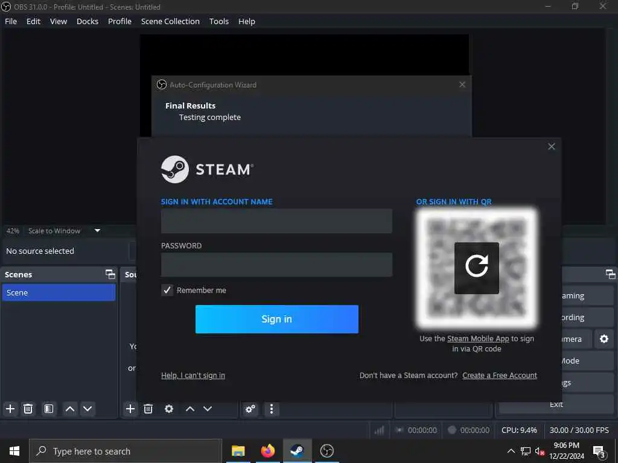Move source up in Sources panel
This screenshot has height=463, width=618.
(190, 409)
